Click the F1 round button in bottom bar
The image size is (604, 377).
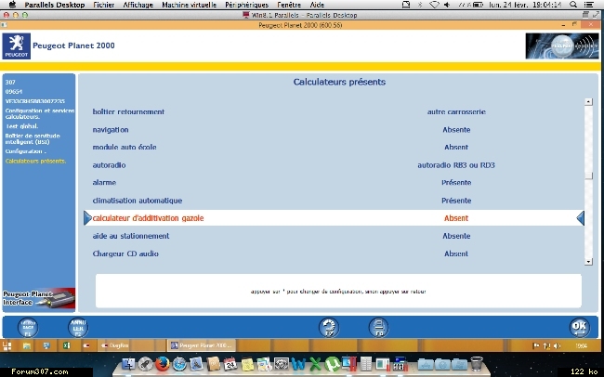click(28, 328)
